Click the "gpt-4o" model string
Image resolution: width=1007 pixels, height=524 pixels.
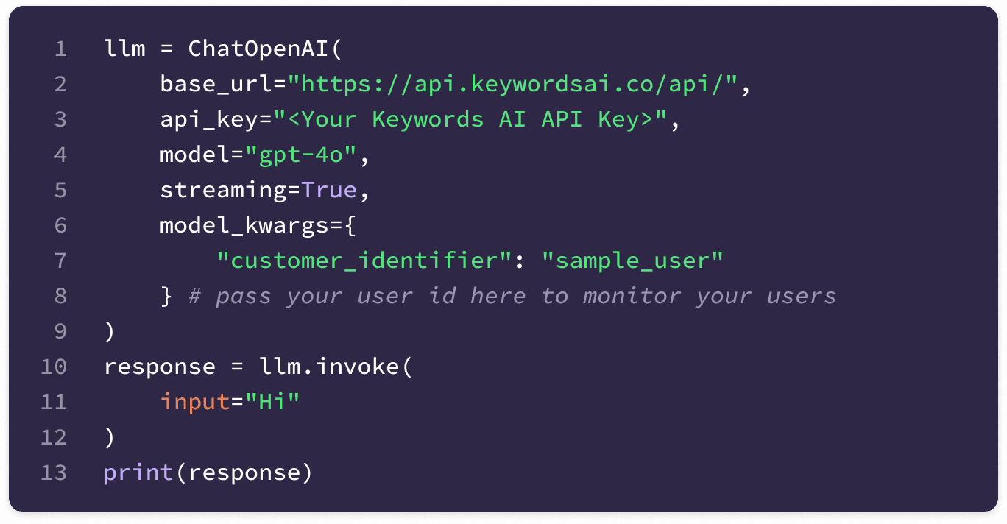(300, 155)
